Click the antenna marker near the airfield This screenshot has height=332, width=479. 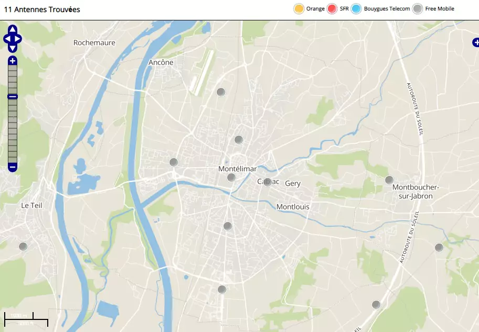[221, 92]
